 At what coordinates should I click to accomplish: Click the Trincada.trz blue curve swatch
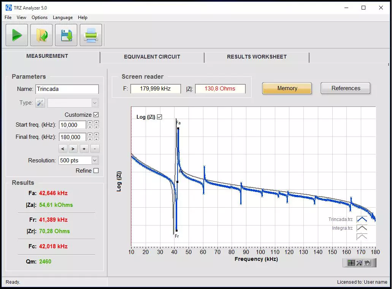pos(362,219)
